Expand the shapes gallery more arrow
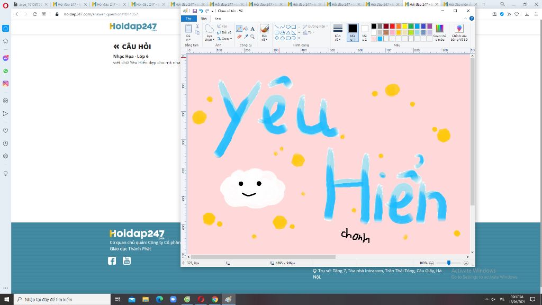Image resolution: width=542 pixels, height=305 pixels. 299,38
